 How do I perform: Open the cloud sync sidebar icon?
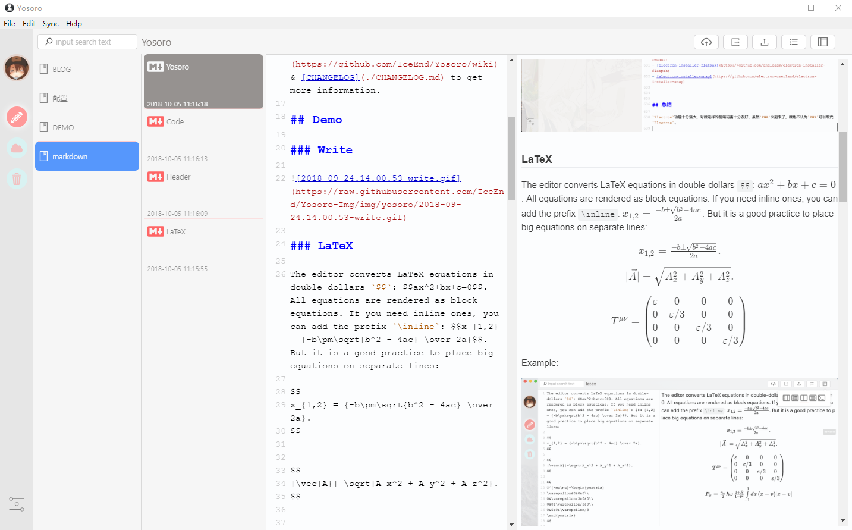[x=17, y=148]
